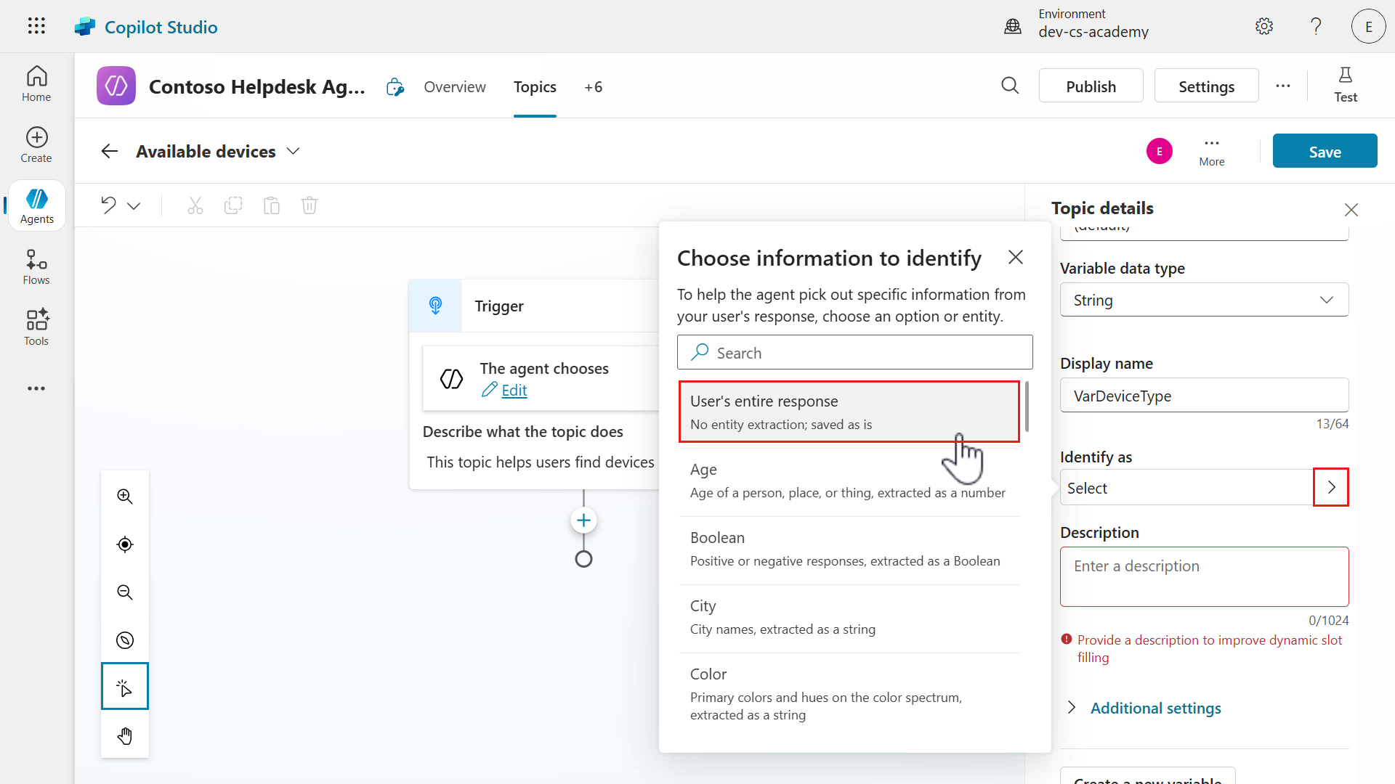Image resolution: width=1395 pixels, height=784 pixels.
Task: Click the reset view target icon
Action: point(125,544)
